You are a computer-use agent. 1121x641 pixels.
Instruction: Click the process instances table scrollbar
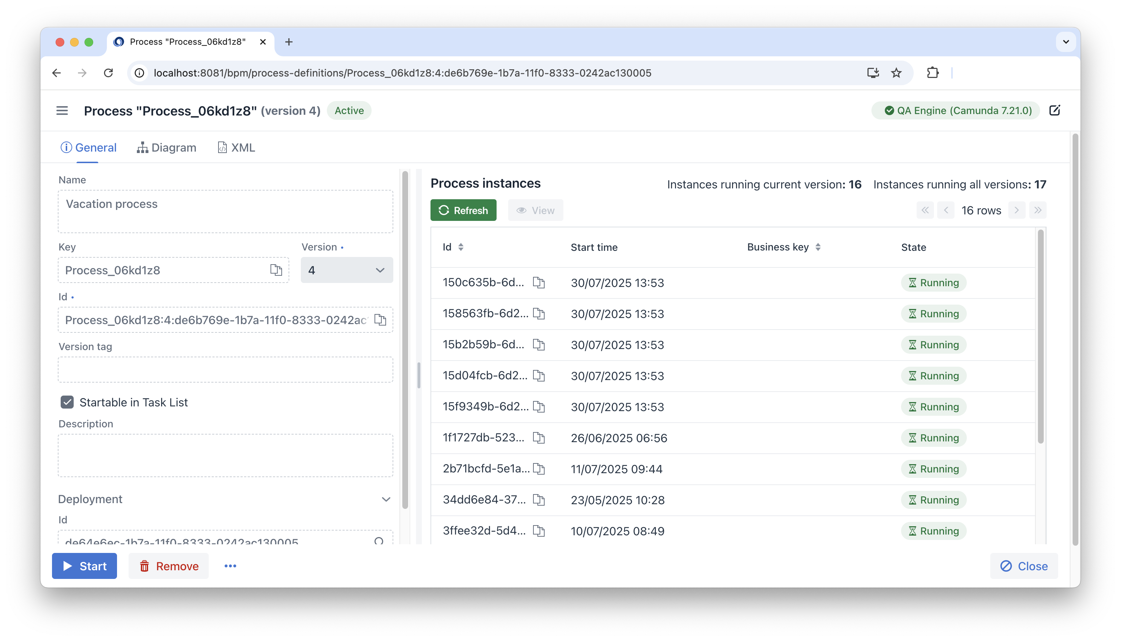[x=1041, y=337]
